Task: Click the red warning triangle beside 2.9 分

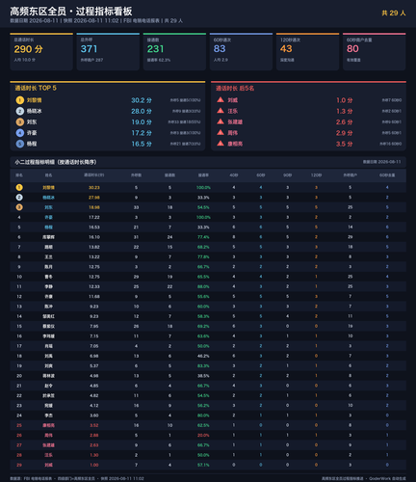Action: point(221,133)
